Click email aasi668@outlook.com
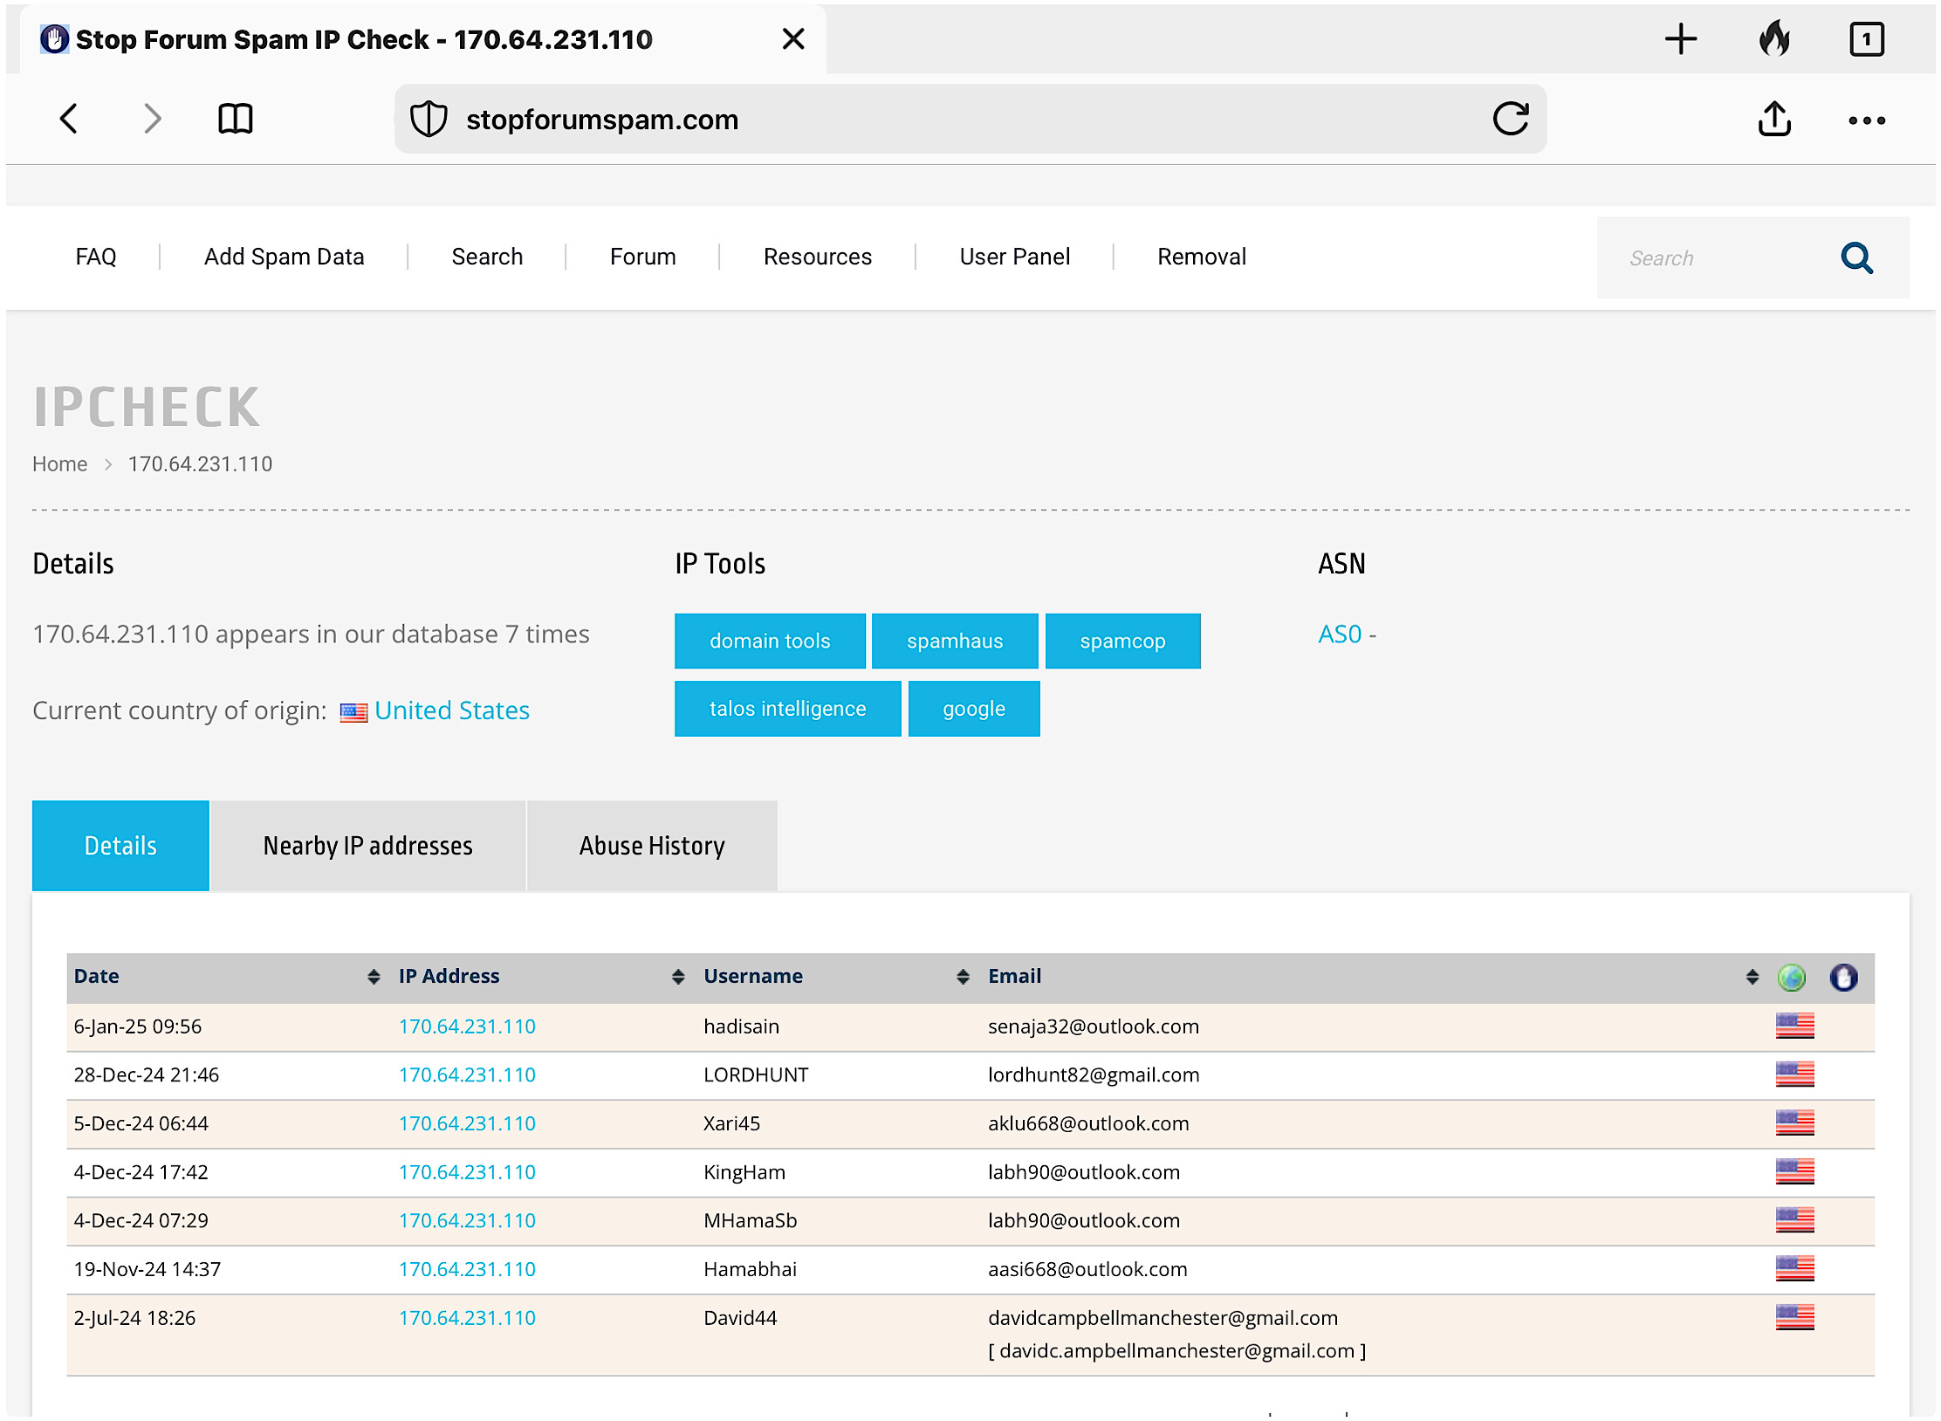 pyautogui.click(x=1087, y=1269)
